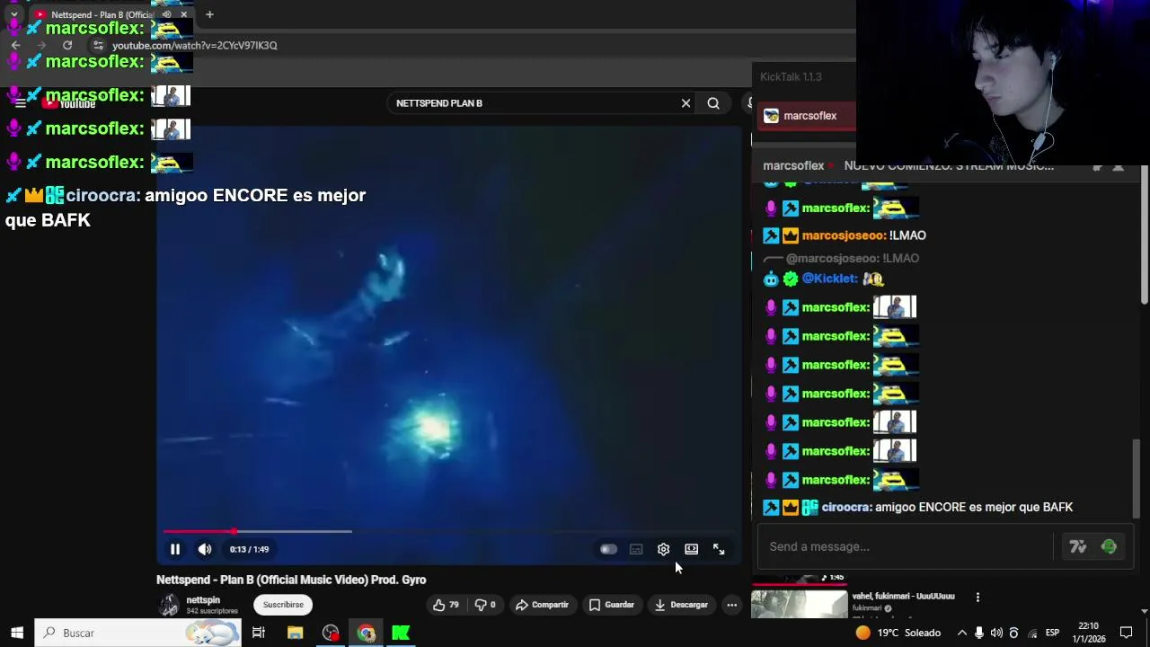Image resolution: width=1150 pixels, height=647 pixels.
Task: Reload the page in Chrome
Action: tap(67, 45)
